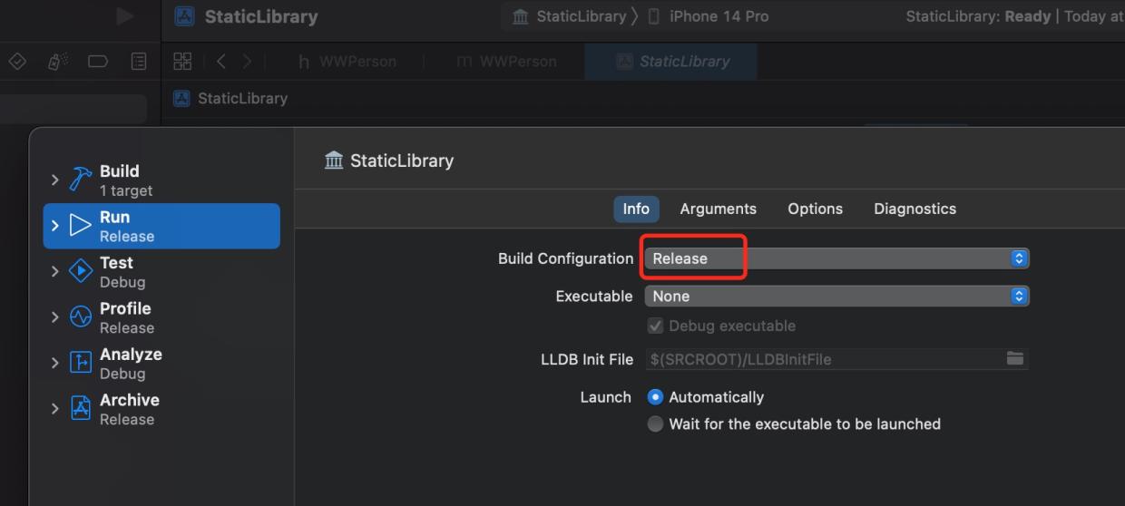Select the Profile Release action row
Image resolution: width=1125 pixels, height=506 pixels.
(161, 316)
